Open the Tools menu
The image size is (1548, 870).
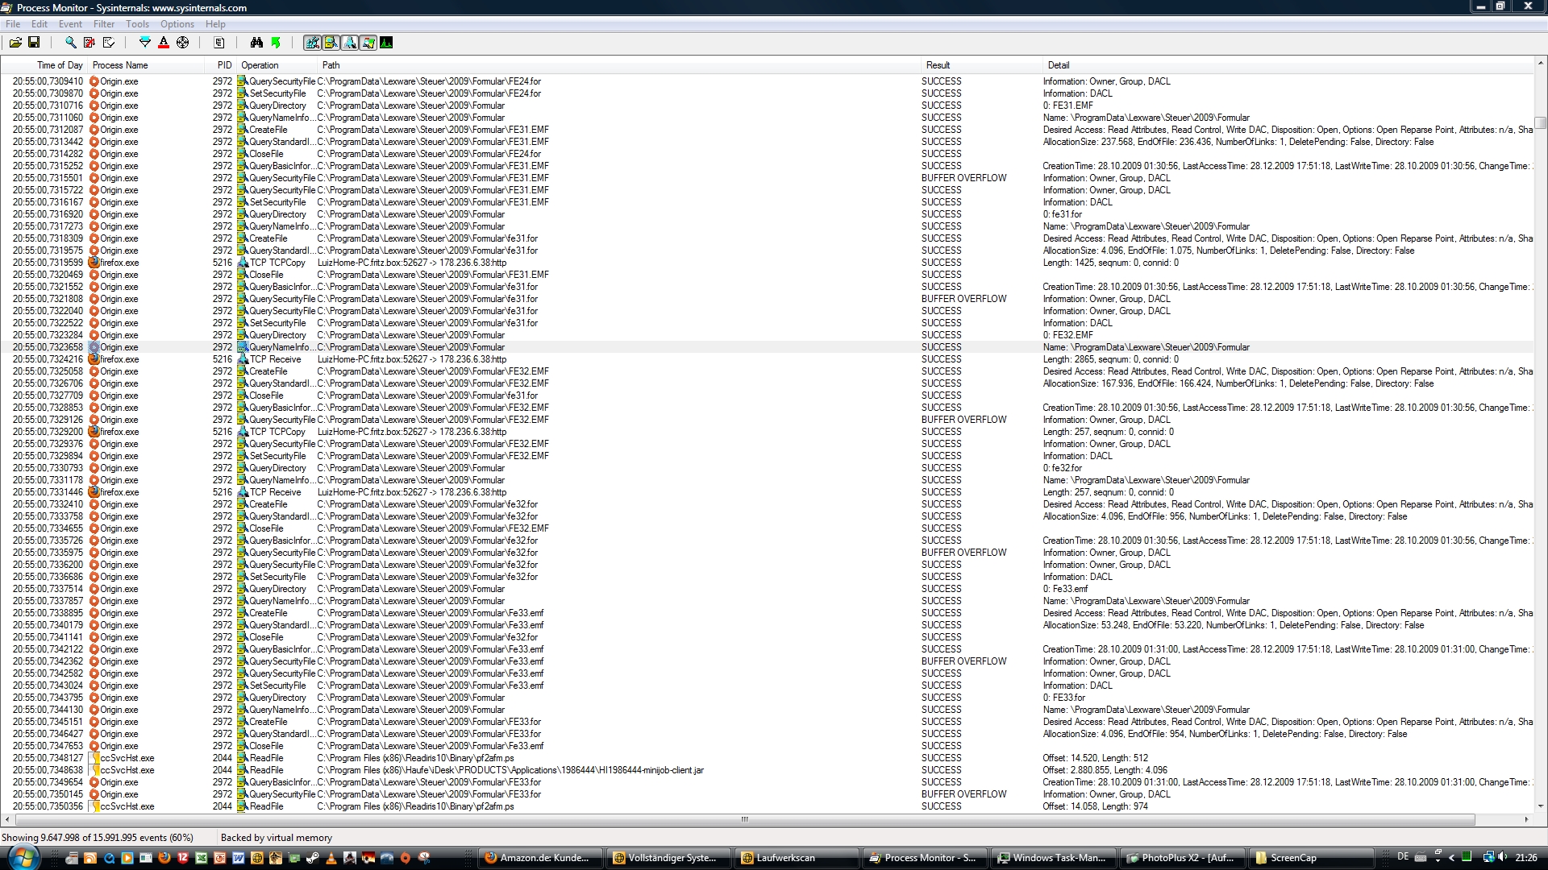pyautogui.click(x=137, y=24)
